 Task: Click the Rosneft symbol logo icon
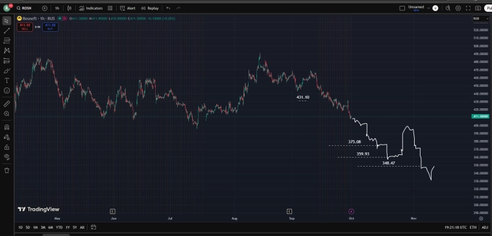click(19, 19)
